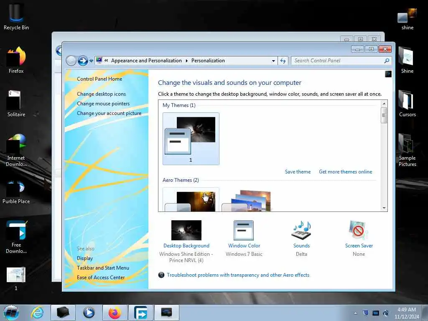Image resolution: width=428 pixels, height=321 pixels.
Task: Select the first Aero theme thumbnail
Action: (191, 199)
